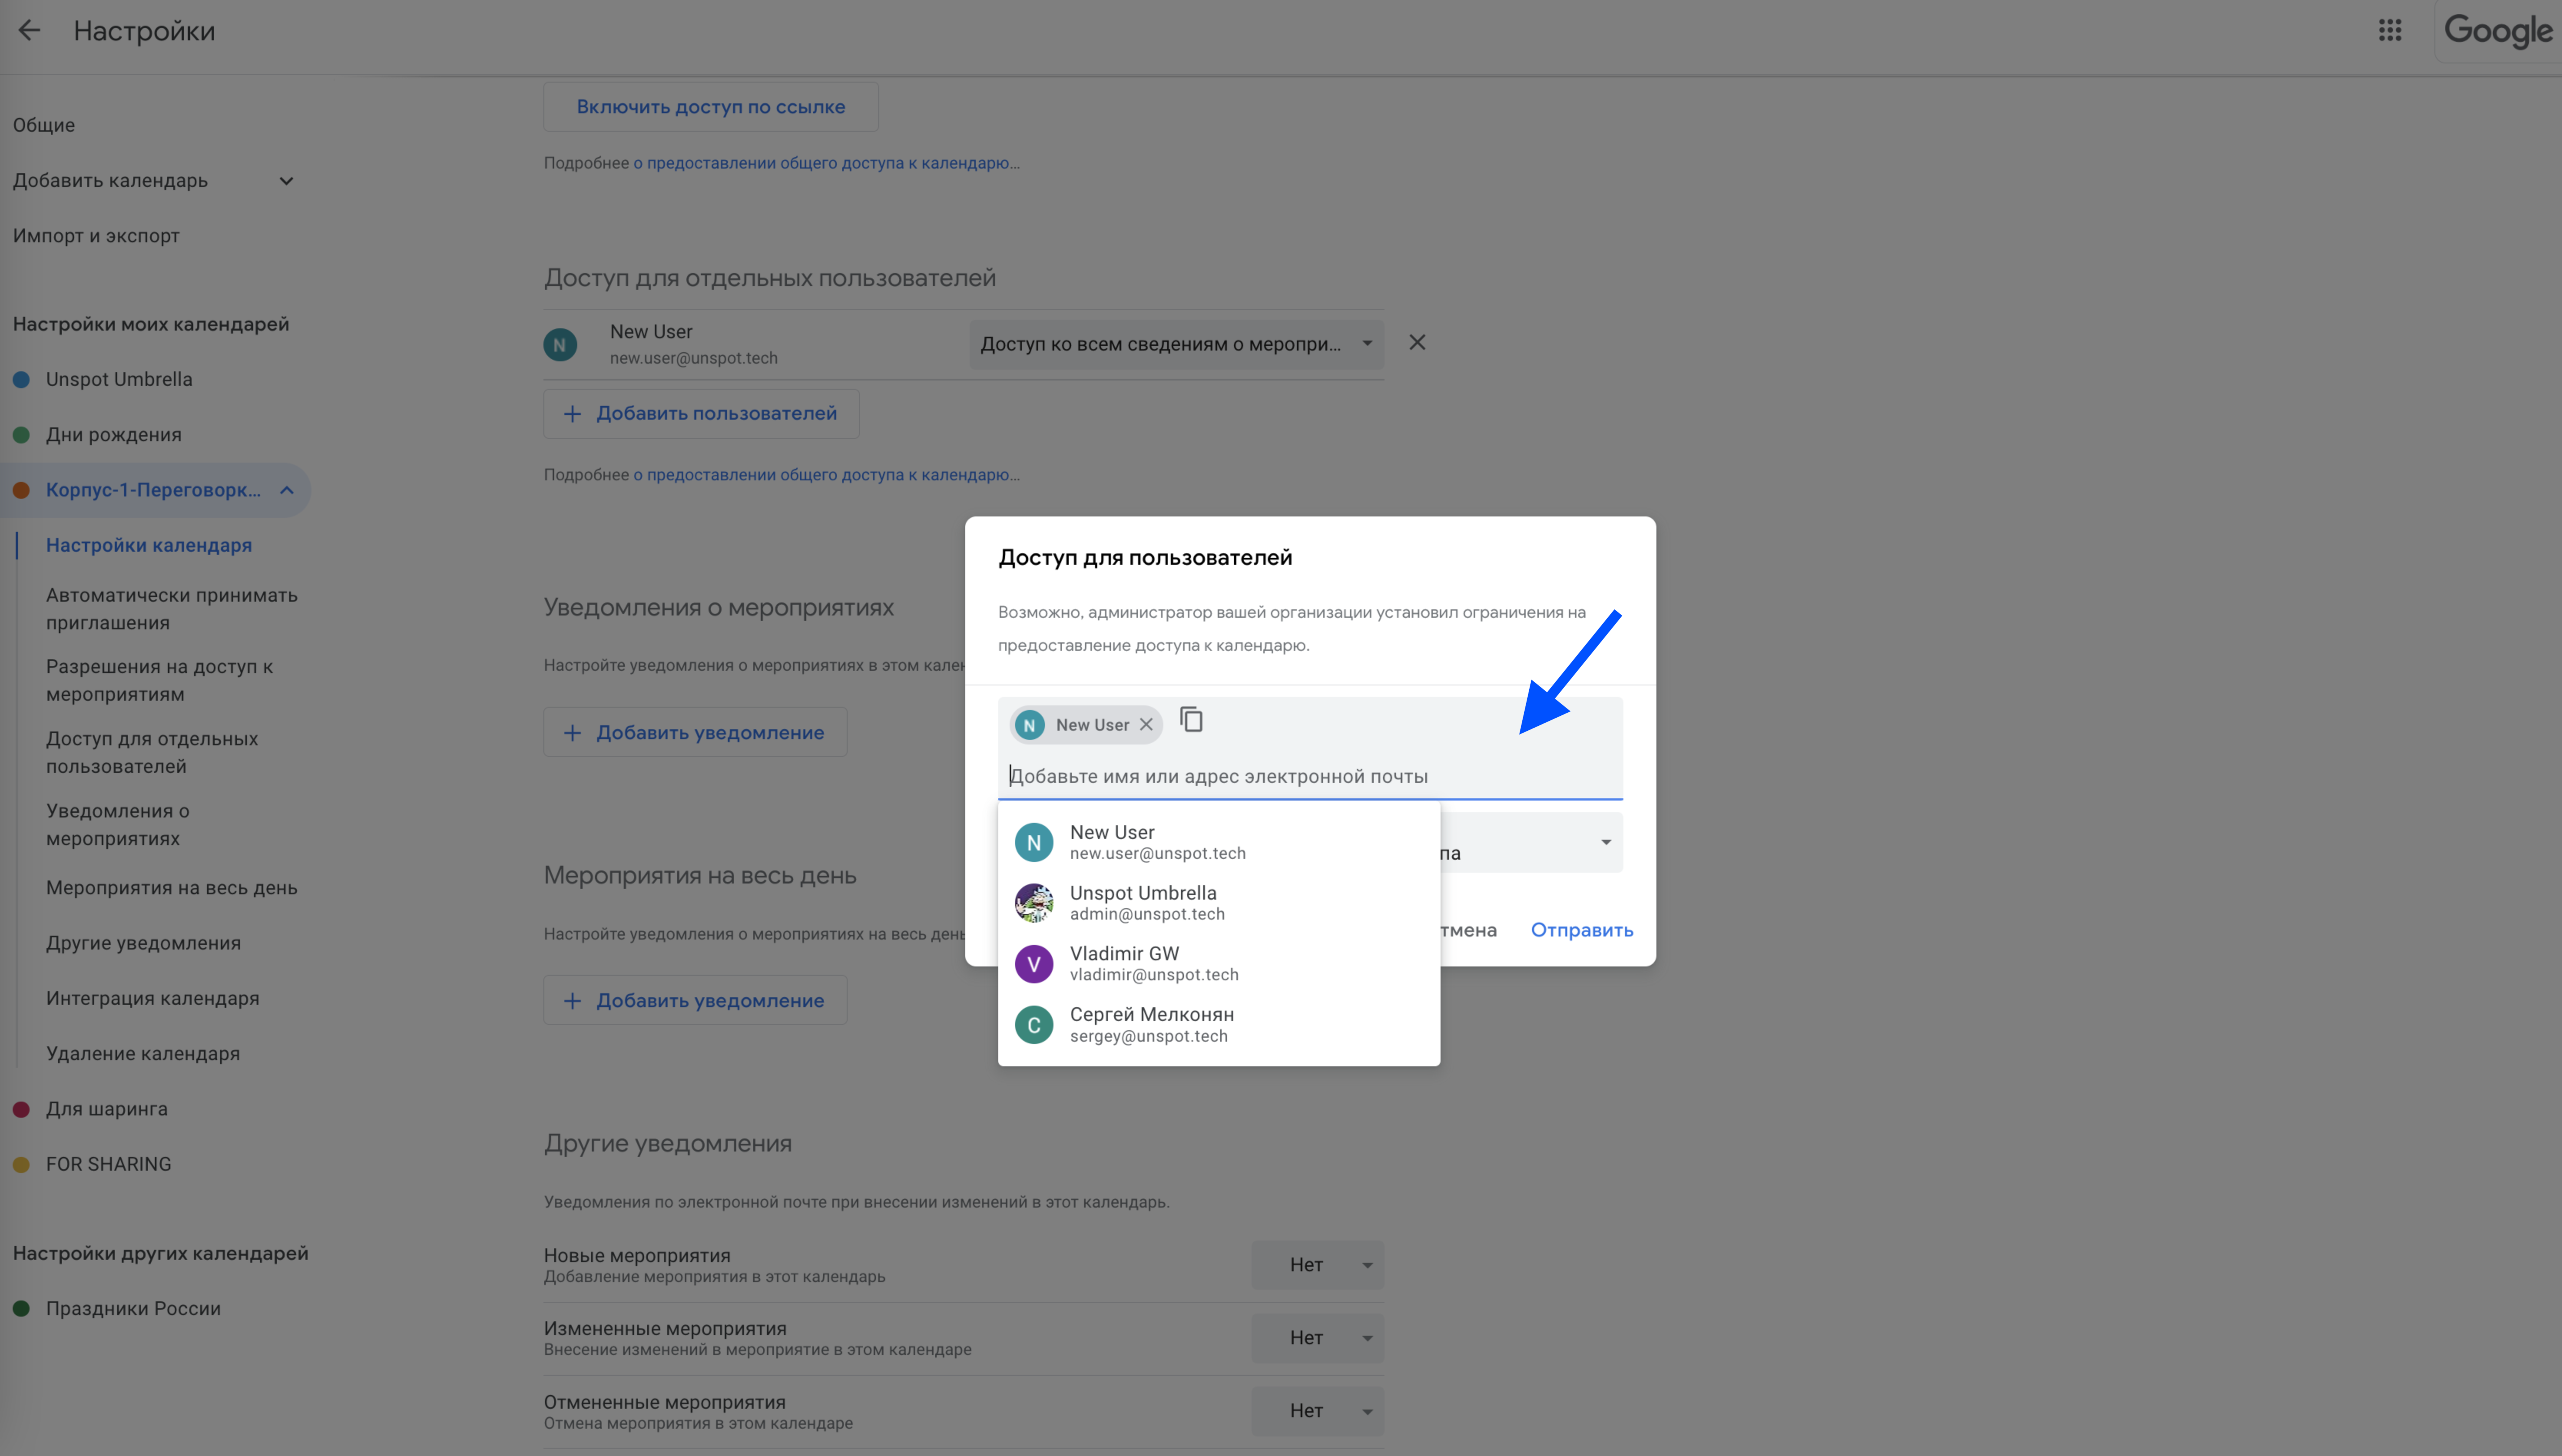Open the Google apps grid
This screenshot has height=1456, width=2562.
tap(2390, 30)
